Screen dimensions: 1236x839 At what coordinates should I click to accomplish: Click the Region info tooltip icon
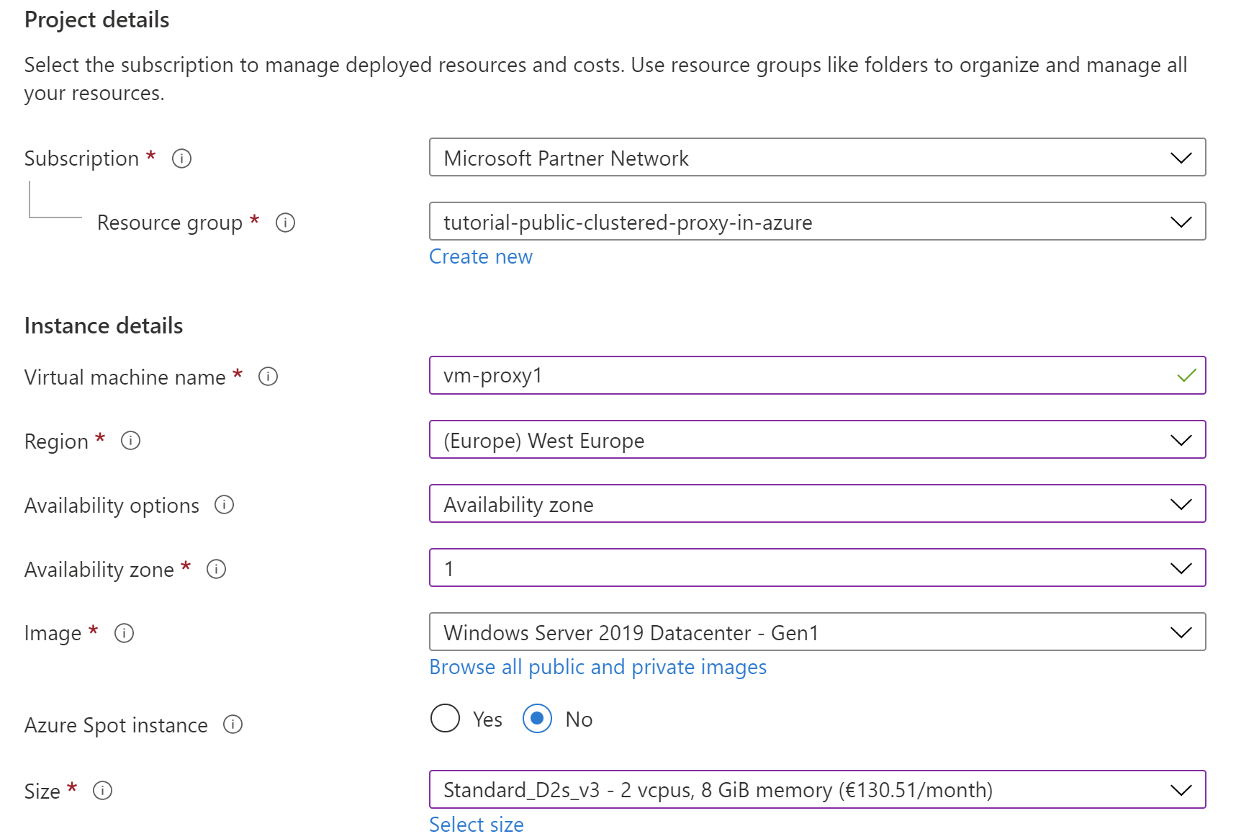point(131,441)
